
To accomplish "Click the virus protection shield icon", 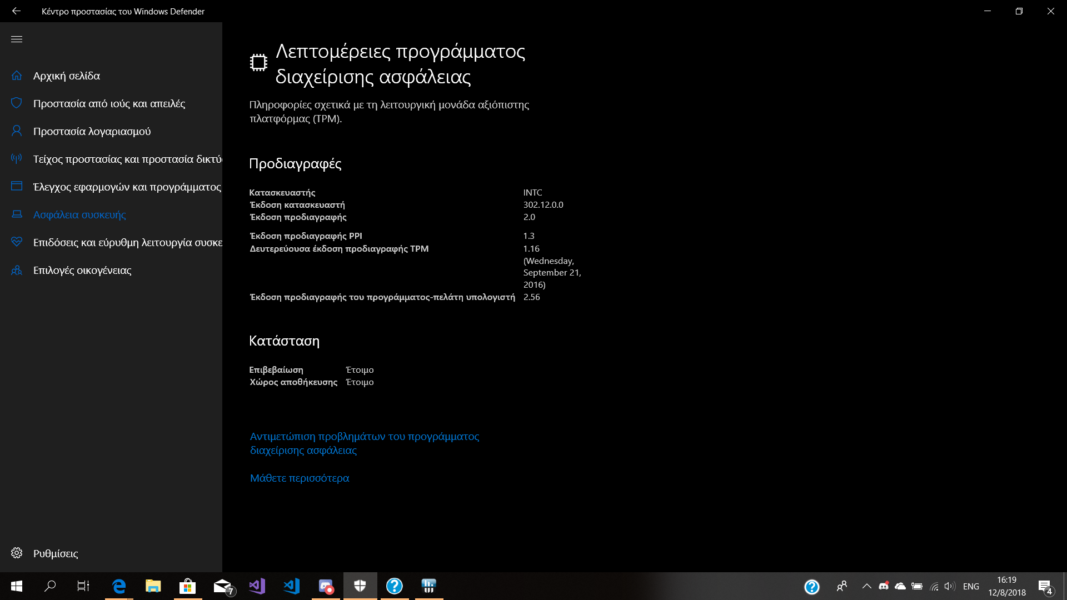I will [17, 103].
